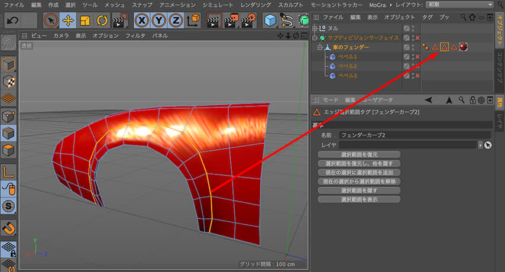Toggle Z axis lock
This screenshot has height=272, width=505.
point(176,21)
